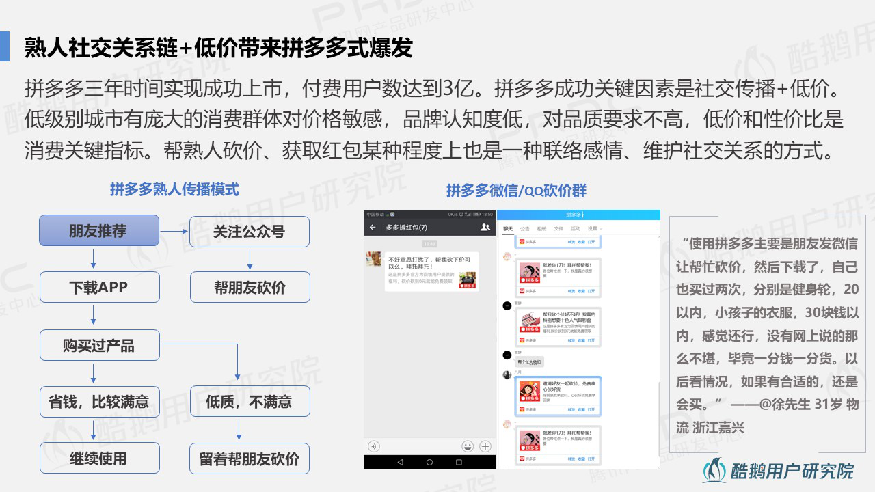Image resolution: width=875 pixels, height=492 pixels.
Task: Expand the 设置 dropdown in the QQ group
Action: (595, 228)
